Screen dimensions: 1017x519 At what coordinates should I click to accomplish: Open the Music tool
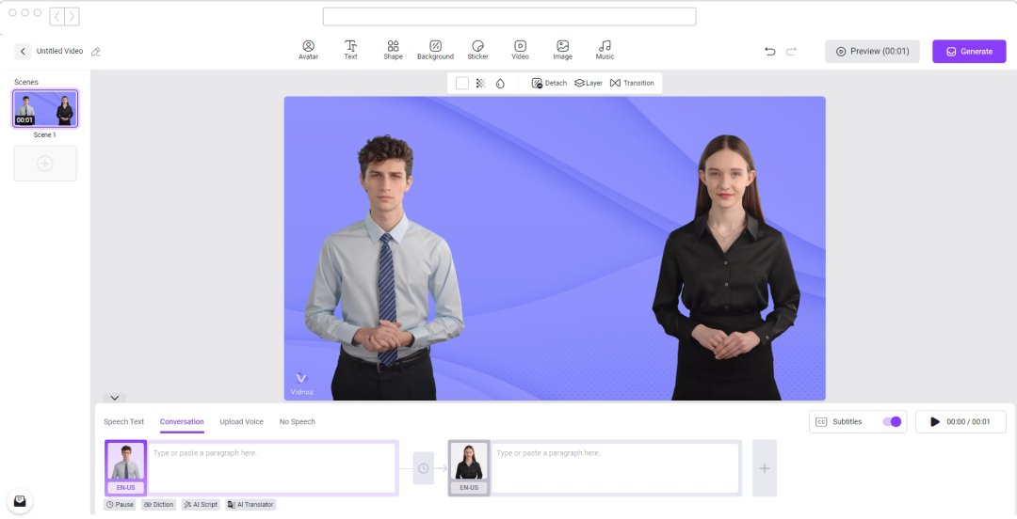coord(605,50)
